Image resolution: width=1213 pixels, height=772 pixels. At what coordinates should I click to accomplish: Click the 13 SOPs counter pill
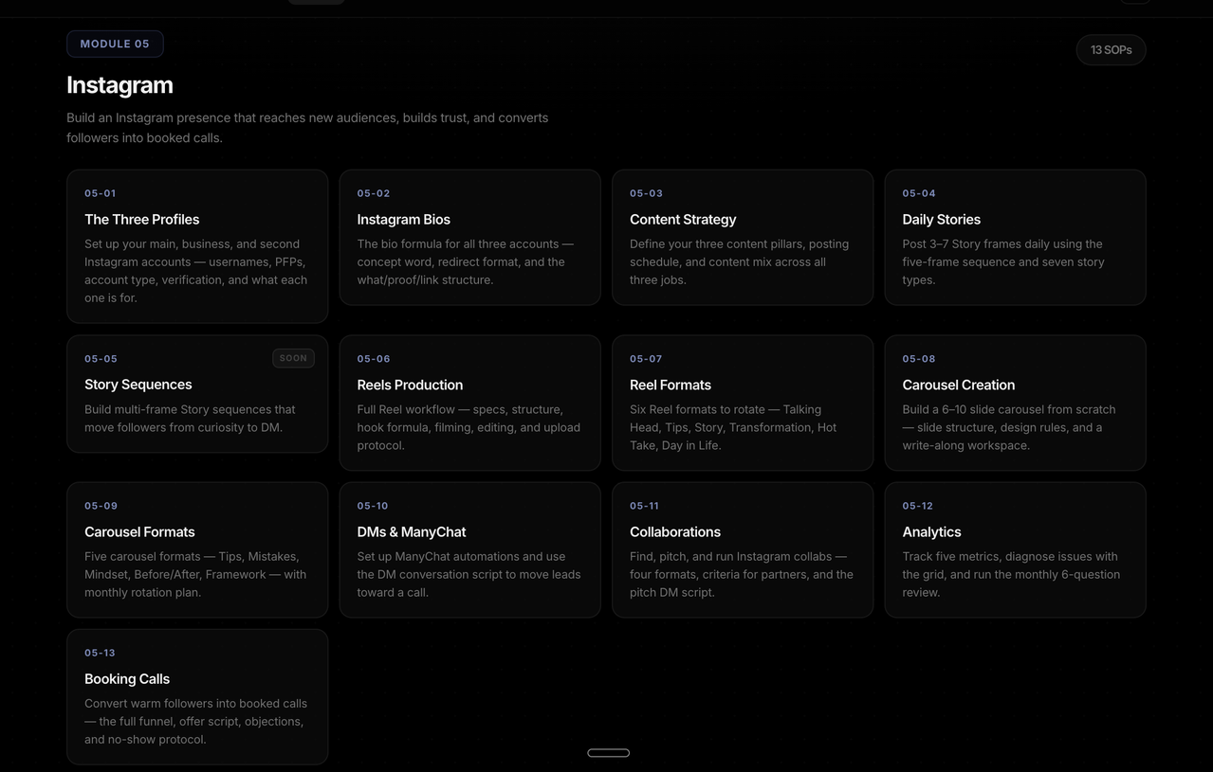(1111, 50)
